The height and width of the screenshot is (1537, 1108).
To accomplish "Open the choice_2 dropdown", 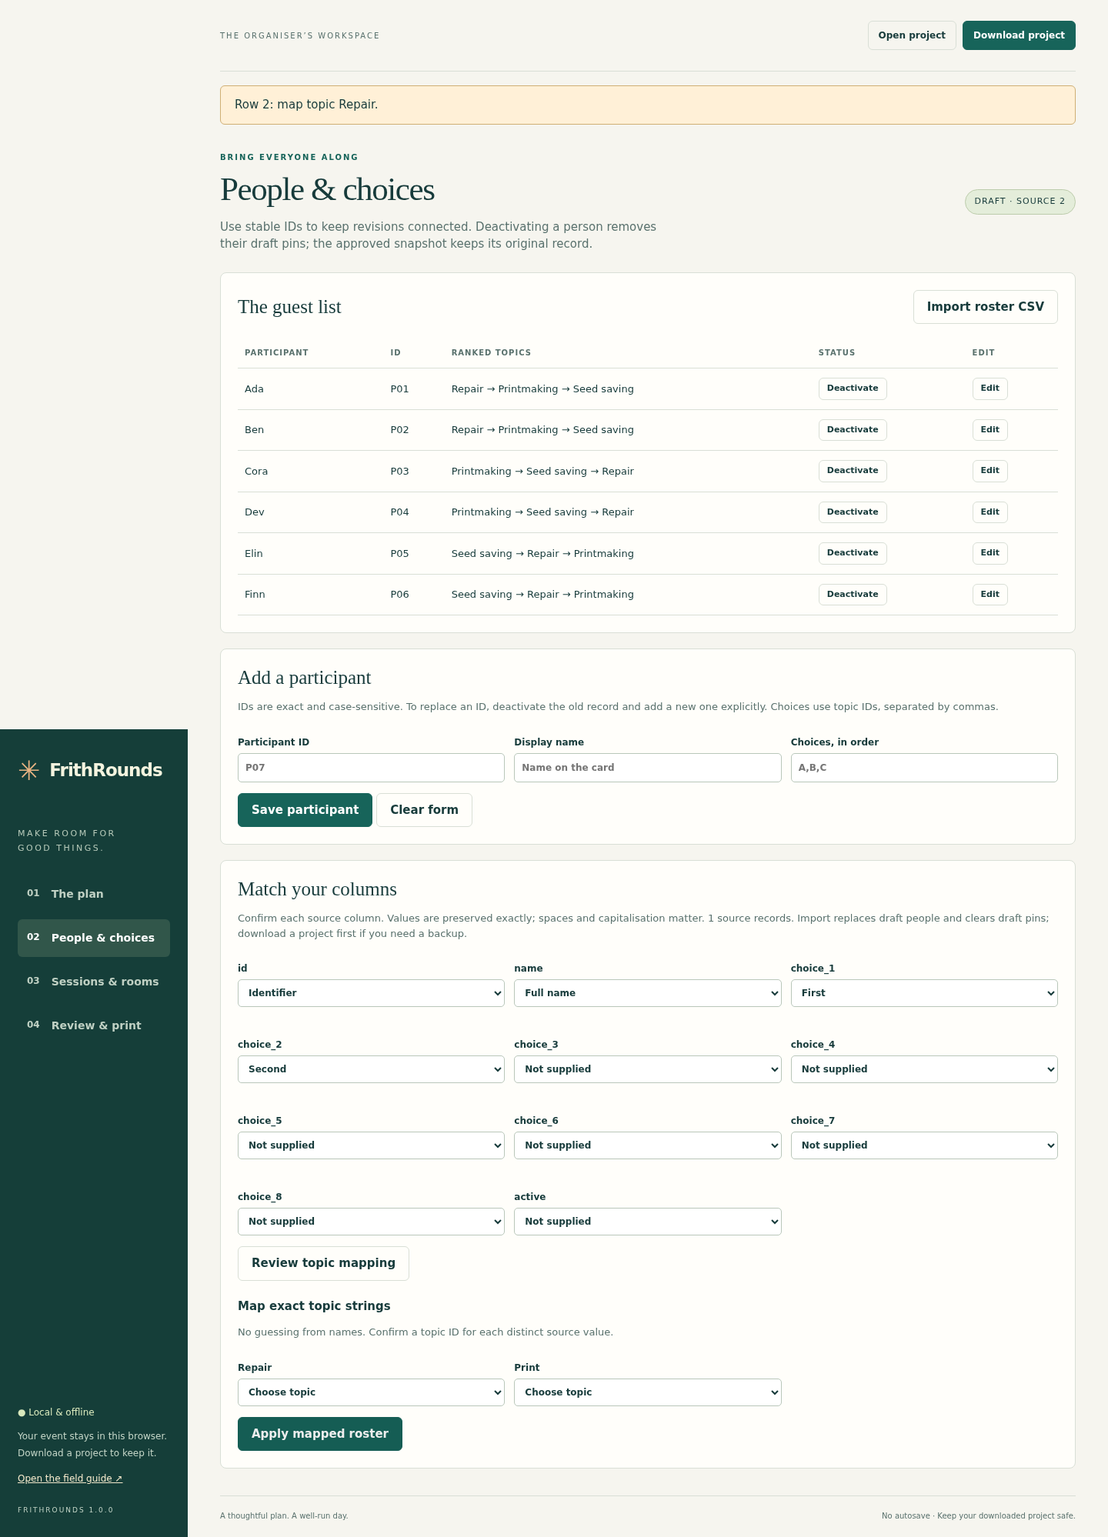I will tap(371, 1069).
